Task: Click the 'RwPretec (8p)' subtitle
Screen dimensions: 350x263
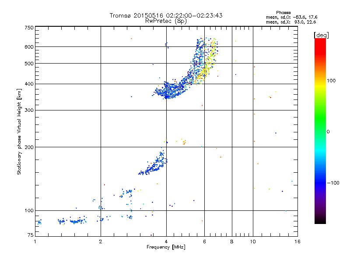Action: 166,21
